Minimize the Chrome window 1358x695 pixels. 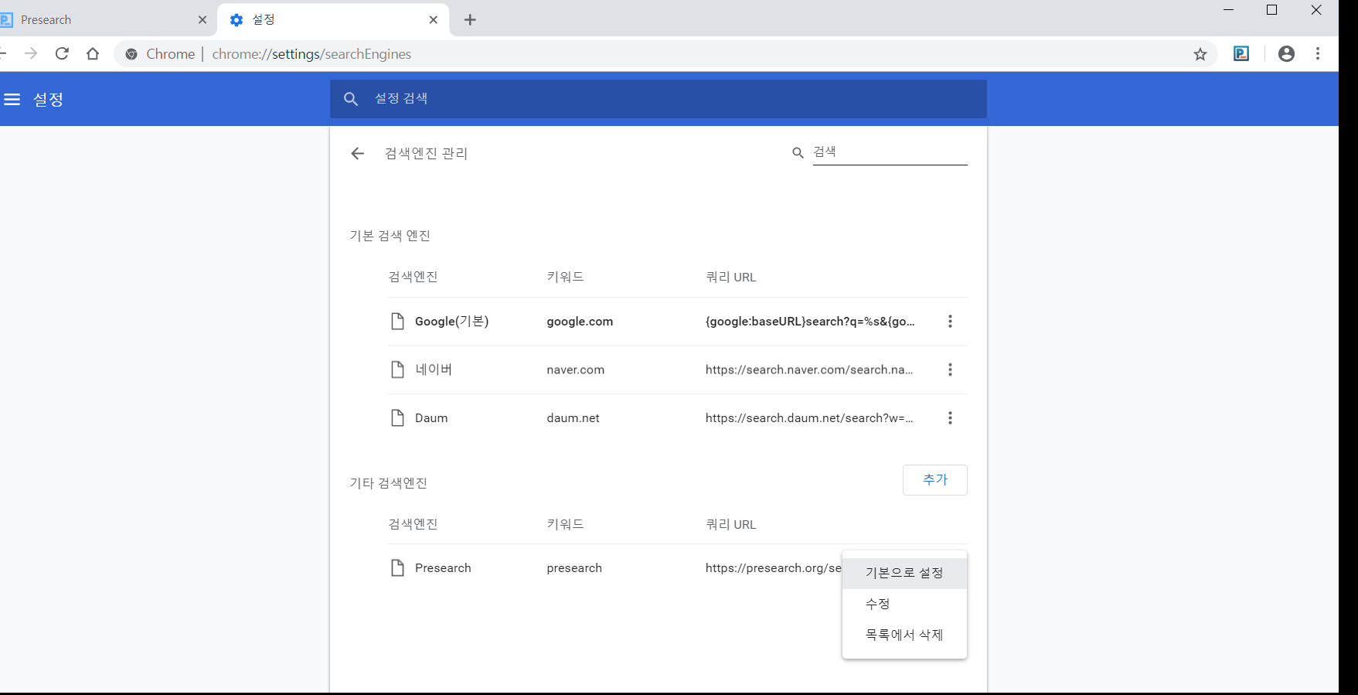point(1228,10)
